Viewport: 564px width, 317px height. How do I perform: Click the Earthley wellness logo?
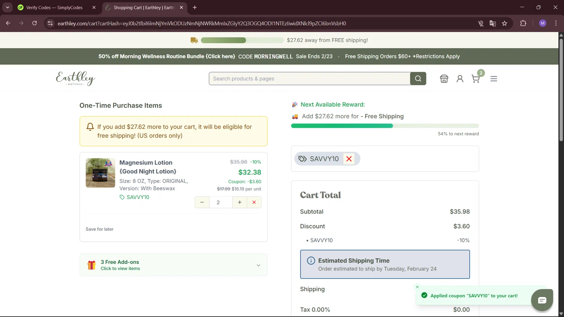click(x=76, y=78)
